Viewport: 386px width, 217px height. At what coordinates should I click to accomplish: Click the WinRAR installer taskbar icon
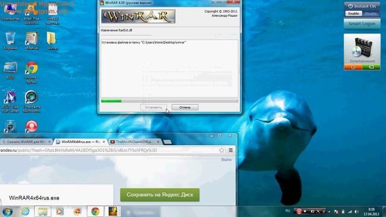113,212
